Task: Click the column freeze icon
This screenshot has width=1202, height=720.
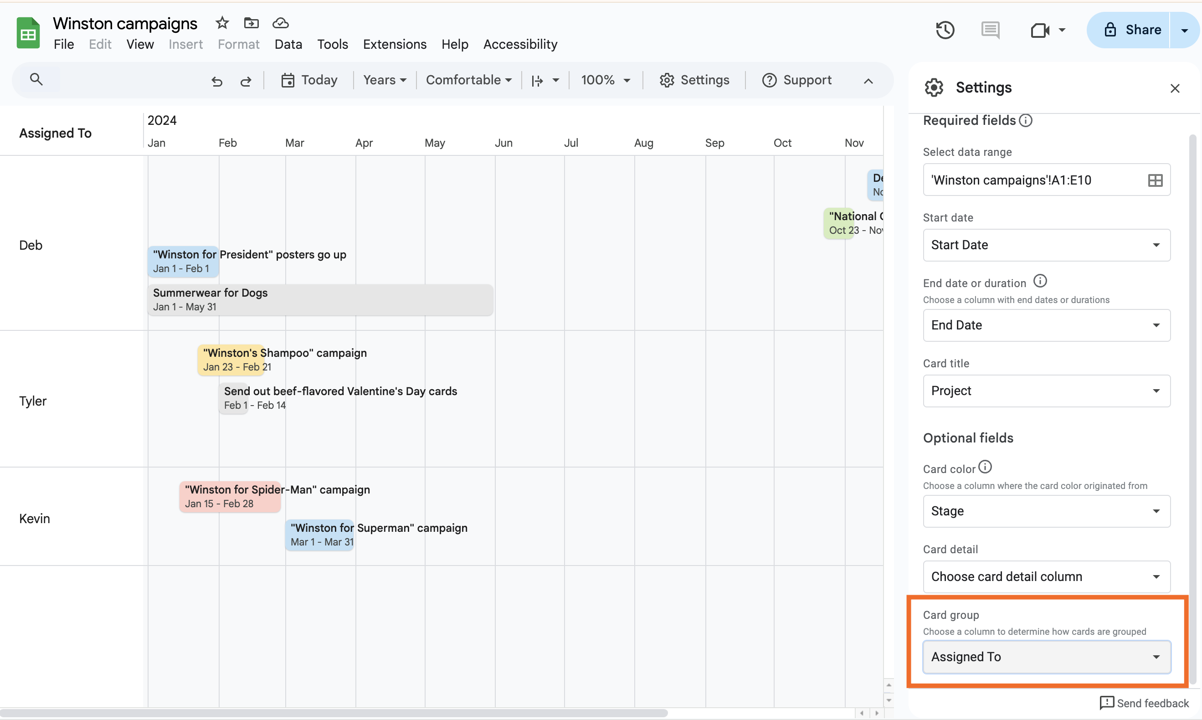Action: pos(537,81)
